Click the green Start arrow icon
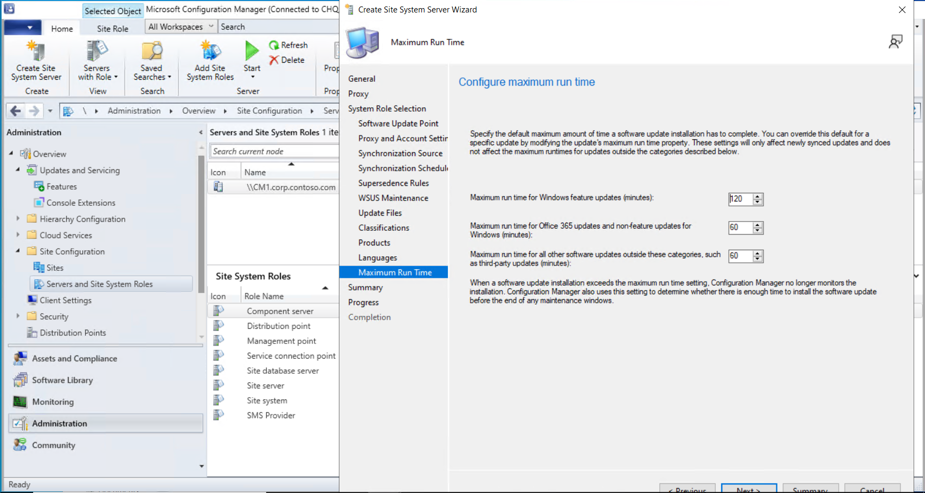 pos(252,50)
